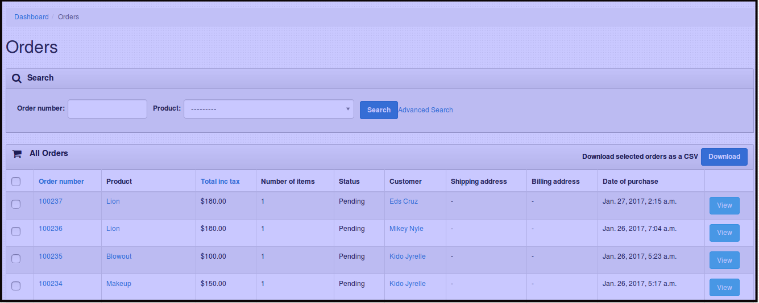This screenshot has width=759, height=303.
Task: Click the date Jan. 26, 2017, 5:17 a.m.
Action: tap(640, 284)
